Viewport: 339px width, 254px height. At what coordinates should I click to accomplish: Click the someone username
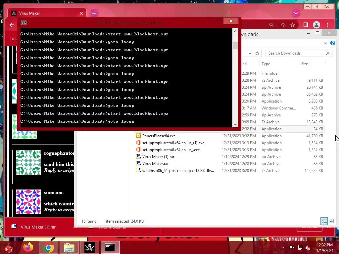click(54, 193)
